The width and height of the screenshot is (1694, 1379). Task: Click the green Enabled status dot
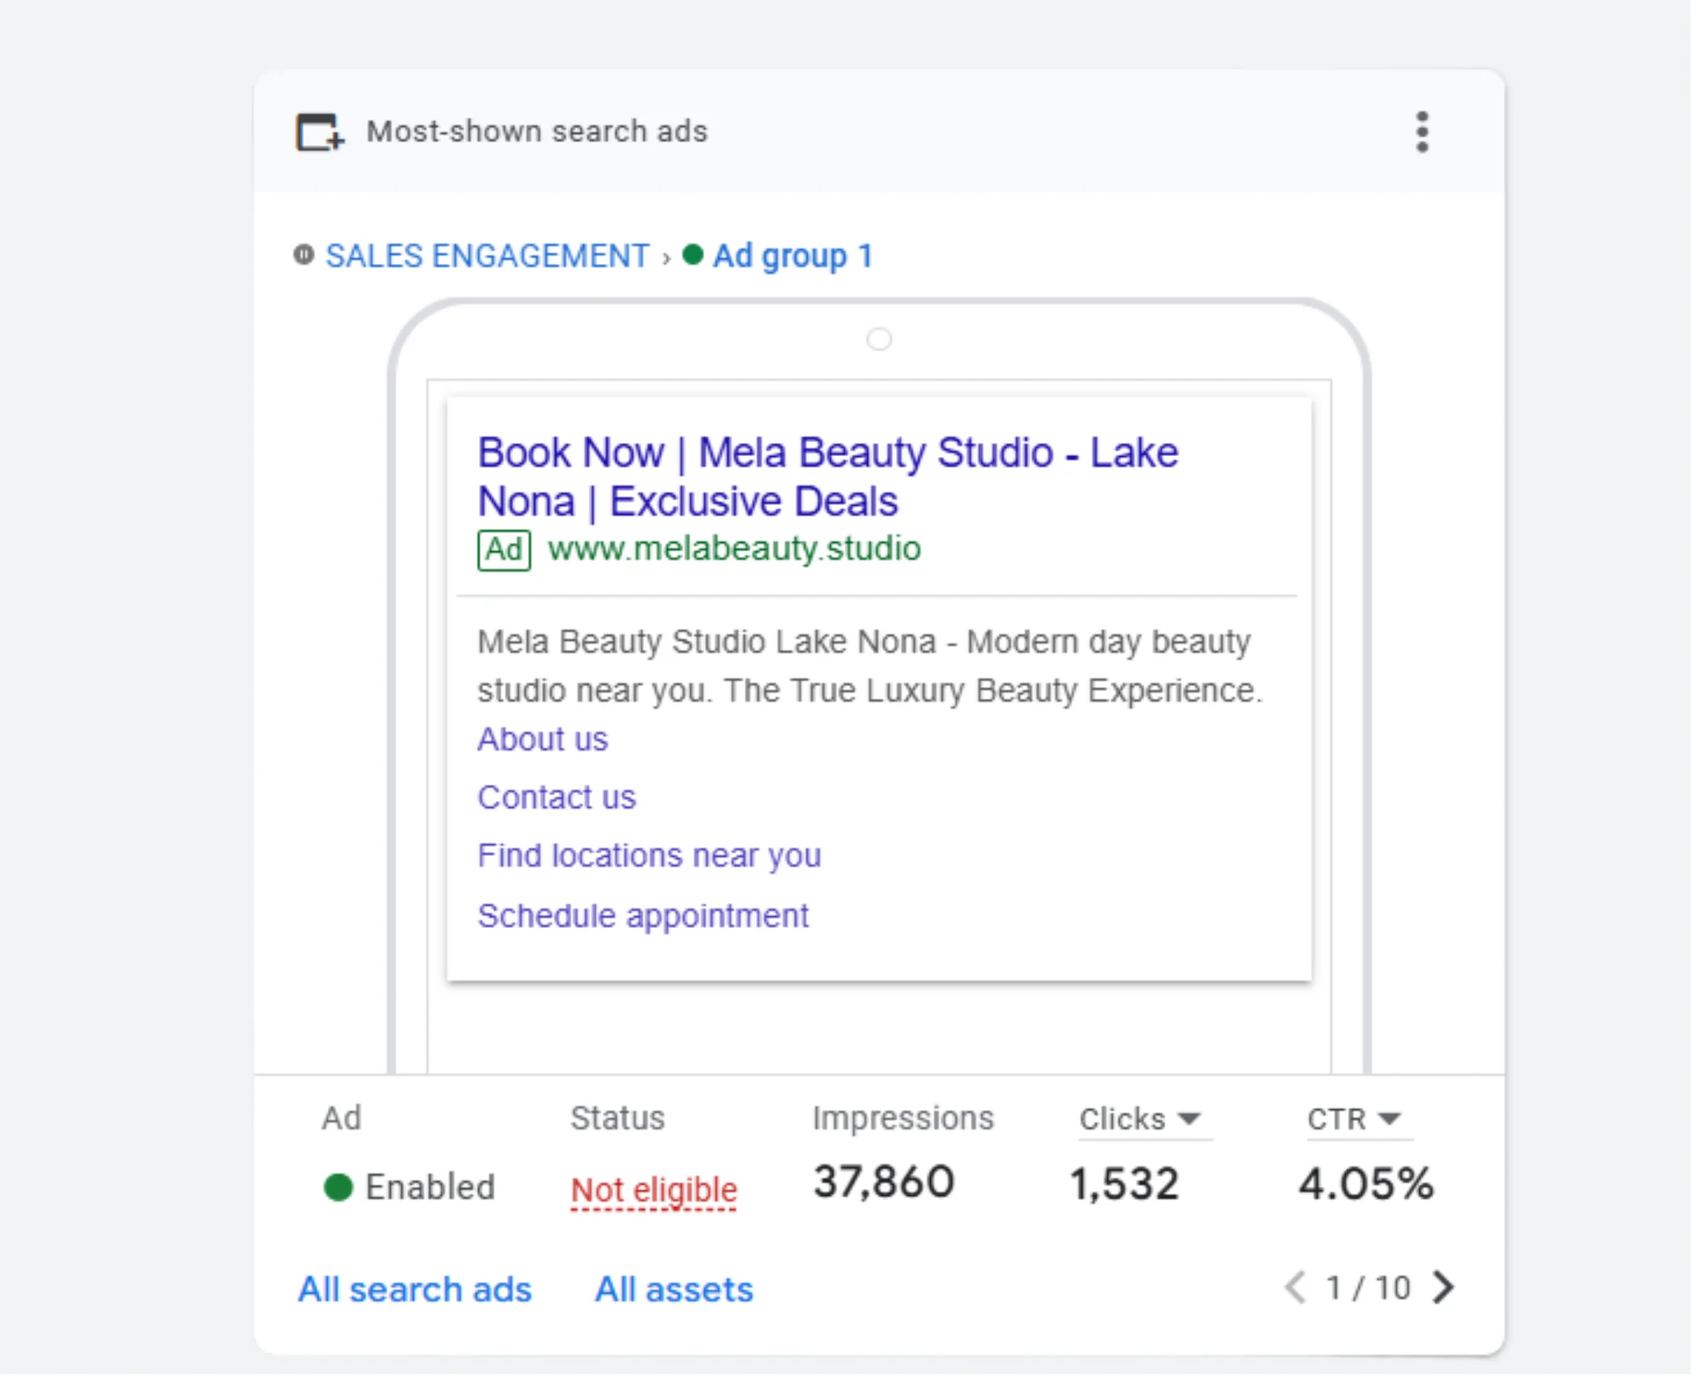tap(338, 1187)
